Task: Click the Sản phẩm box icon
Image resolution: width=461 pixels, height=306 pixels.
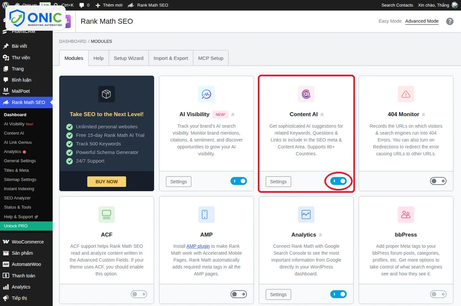Action: click(x=6, y=253)
